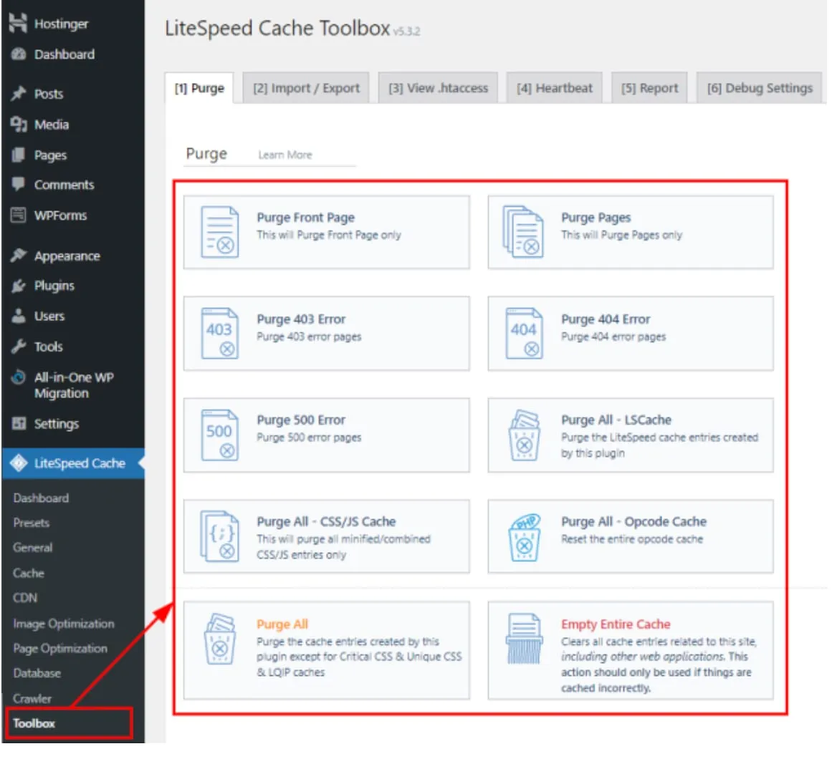This screenshot has height=759, width=837.
Task: Click the Dashboard gauge icon
Action: [18, 54]
